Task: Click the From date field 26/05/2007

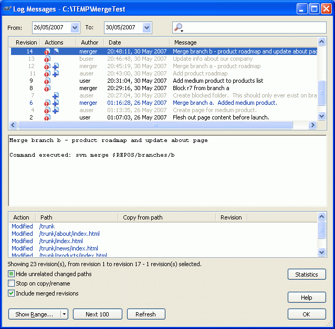Action: [x=51, y=28]
